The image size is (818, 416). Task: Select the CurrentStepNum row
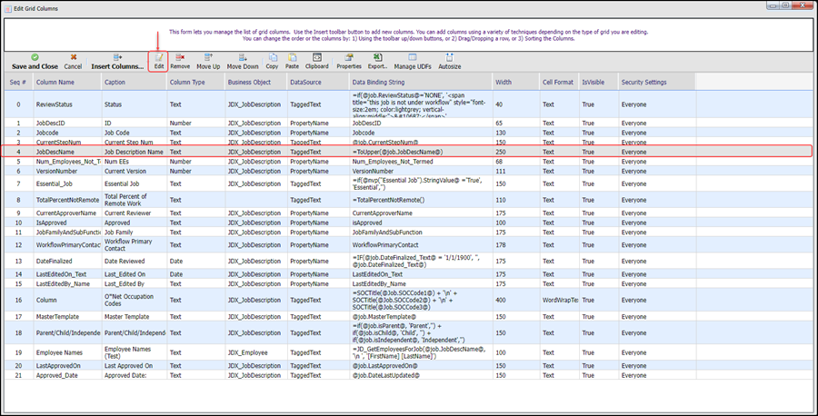pyautogui.click(x=408, y=142)
